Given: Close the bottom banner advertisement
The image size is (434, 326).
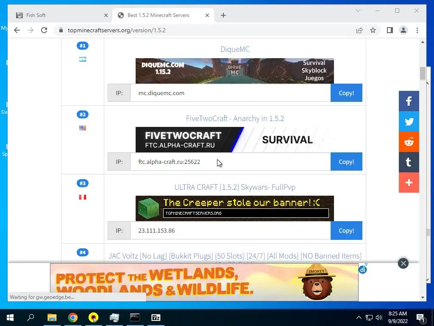Looking at the screenshot, I should [403, 263].
